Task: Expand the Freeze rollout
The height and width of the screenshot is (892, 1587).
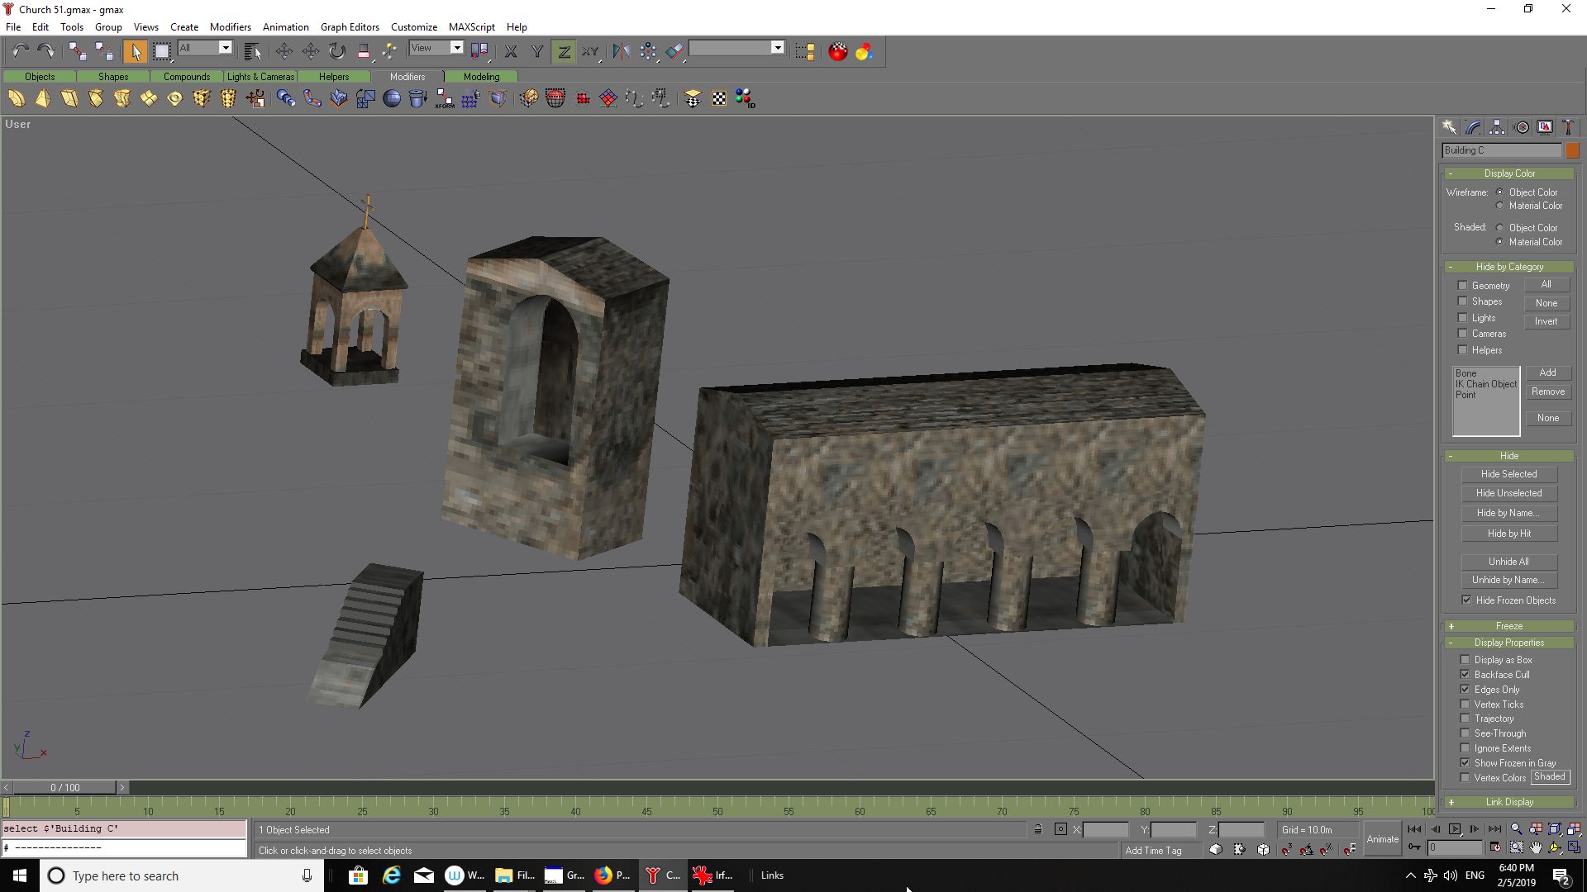Action: point(1508,626)
